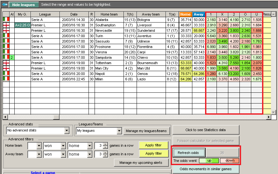Click Away team games-in-a-row stepper
Screen dimensions: 278x174
[105, 154]
